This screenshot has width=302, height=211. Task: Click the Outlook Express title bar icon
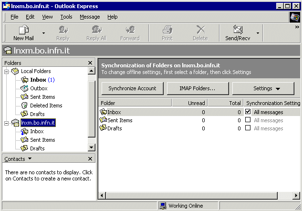click(6, 6)
